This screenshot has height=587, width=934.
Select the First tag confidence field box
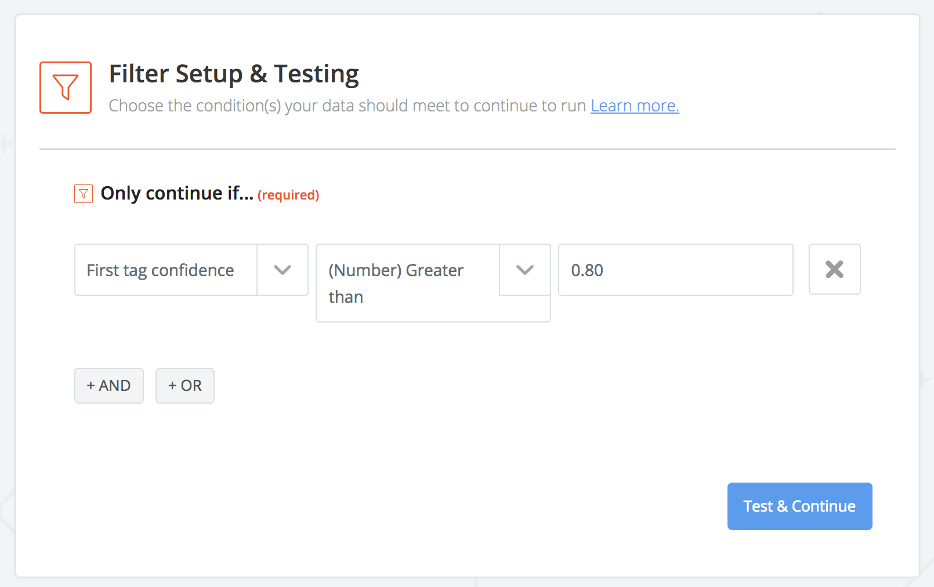coord(166,270)
